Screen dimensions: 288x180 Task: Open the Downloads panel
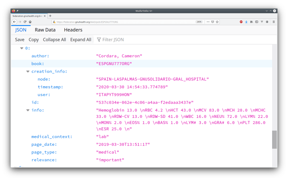coord(246,22)
